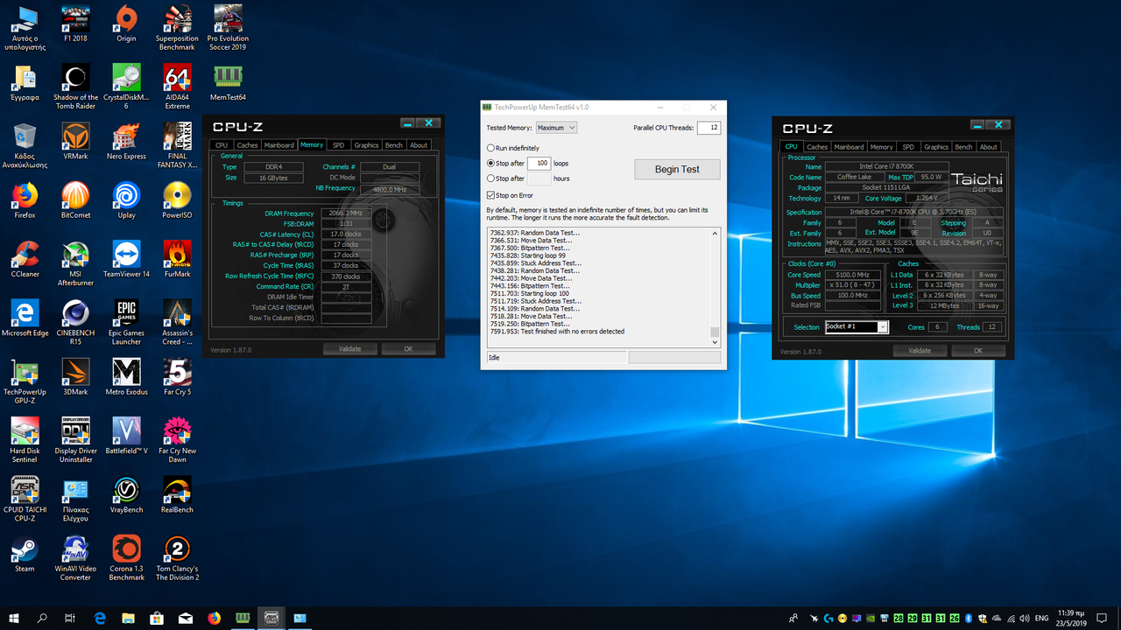
Task: Open TechPowerUp GPU-Z desktop icon
Action: 25,380
